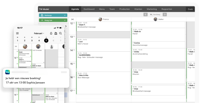Click the collapse arrows icon in the phone calendar
Image resolution: width=201 pixels, height=103 pixels.
16,46
